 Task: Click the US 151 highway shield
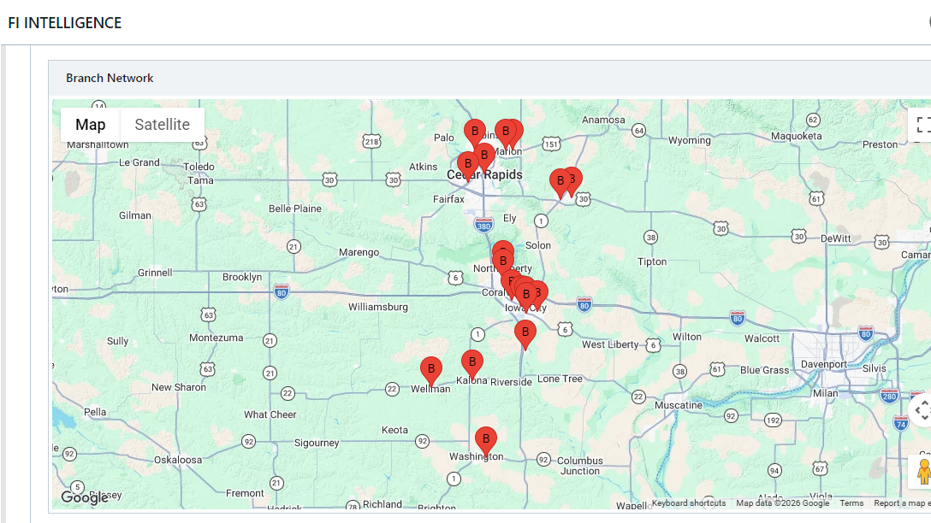(551, 144)
